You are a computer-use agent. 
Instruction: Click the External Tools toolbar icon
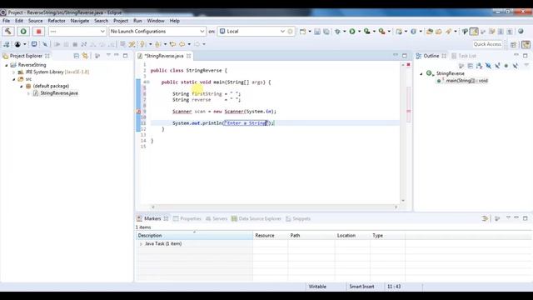click(382, 32)
